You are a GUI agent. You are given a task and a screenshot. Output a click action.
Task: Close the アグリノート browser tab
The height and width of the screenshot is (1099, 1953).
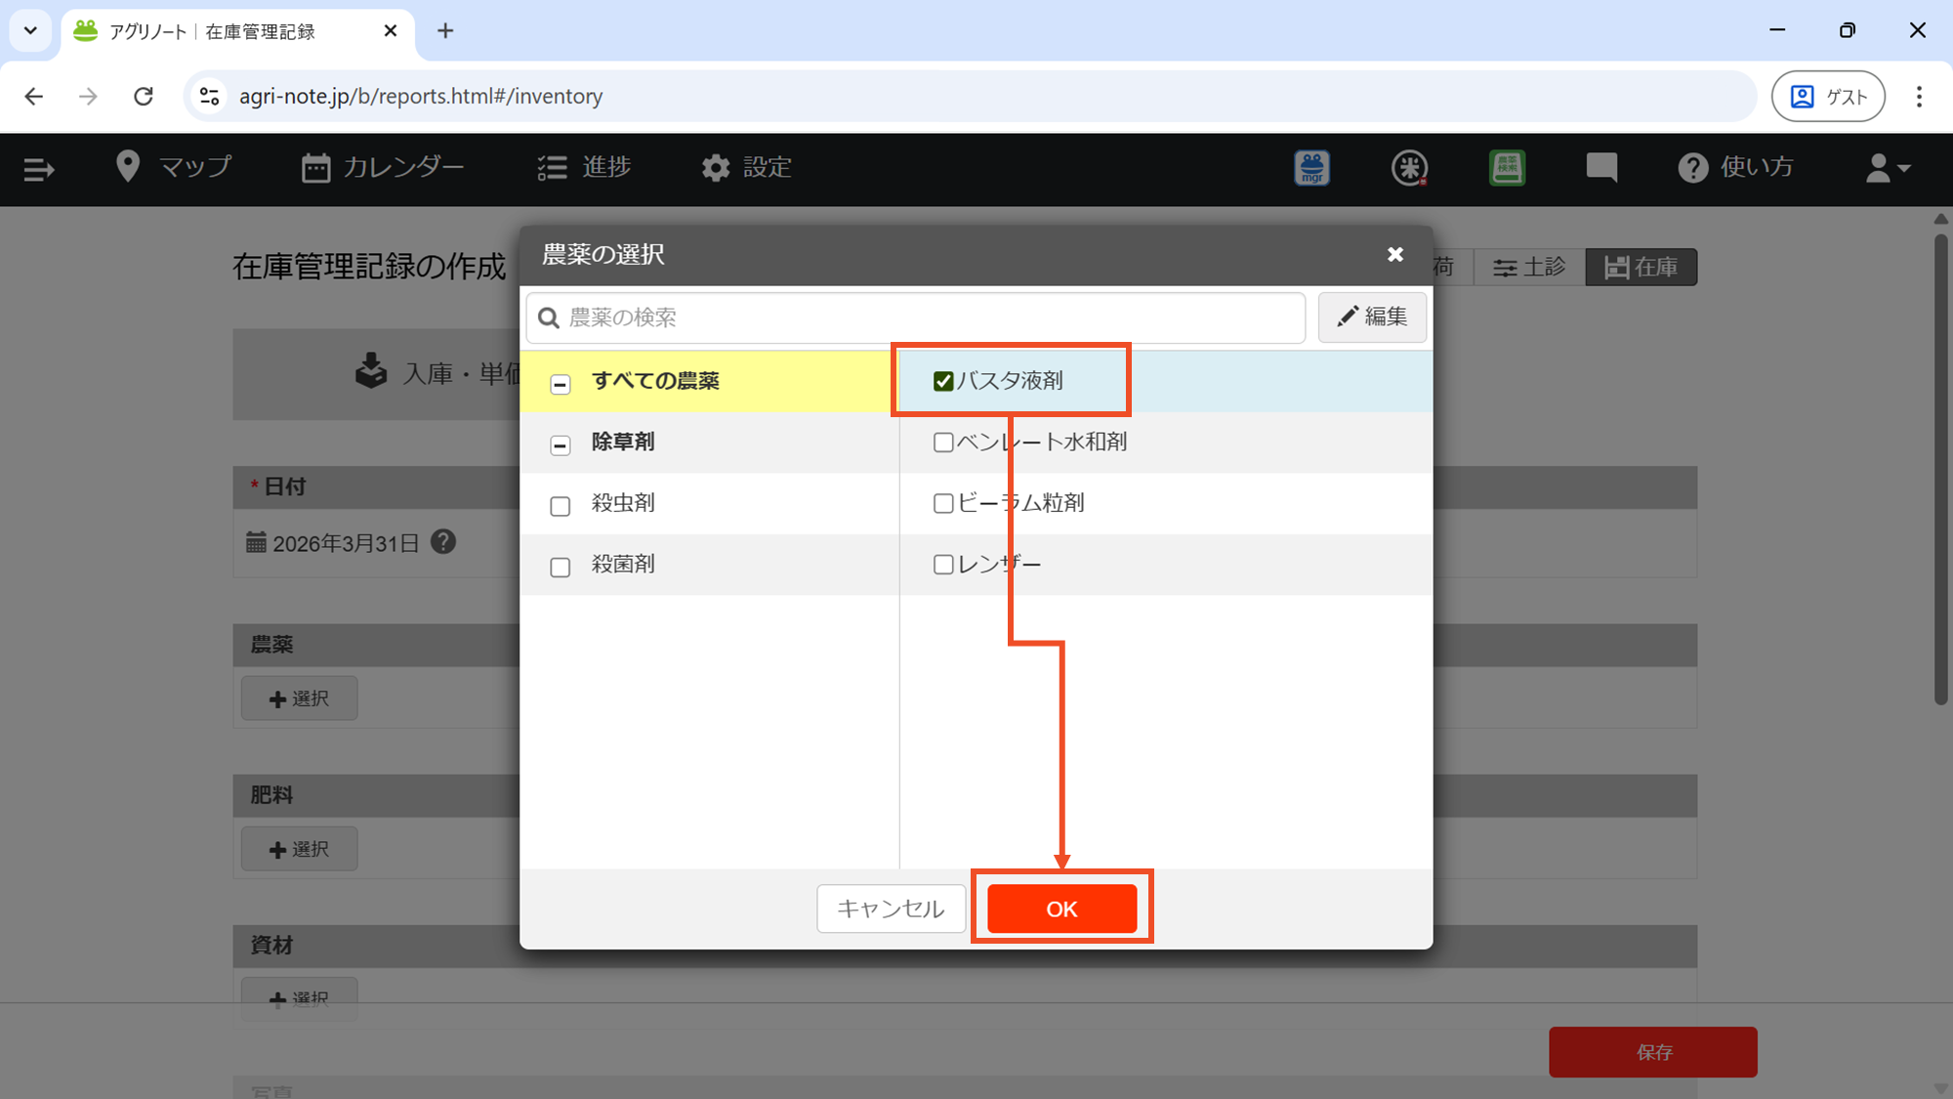pyautogui.click(x=391, y=30)
